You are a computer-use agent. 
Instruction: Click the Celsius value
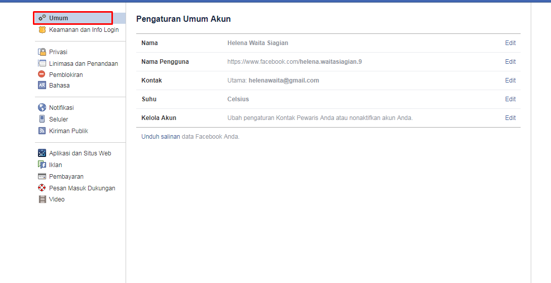[x=238, y=99]
